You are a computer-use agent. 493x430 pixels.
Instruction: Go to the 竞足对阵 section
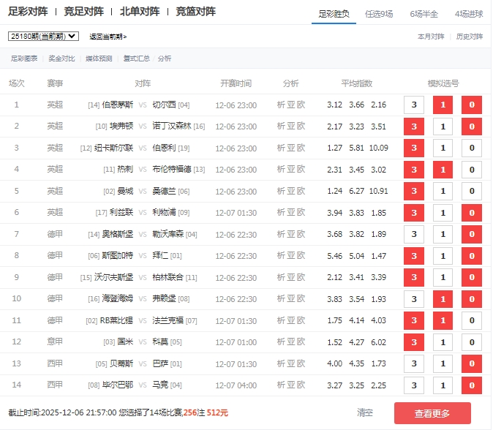(83, 12)
